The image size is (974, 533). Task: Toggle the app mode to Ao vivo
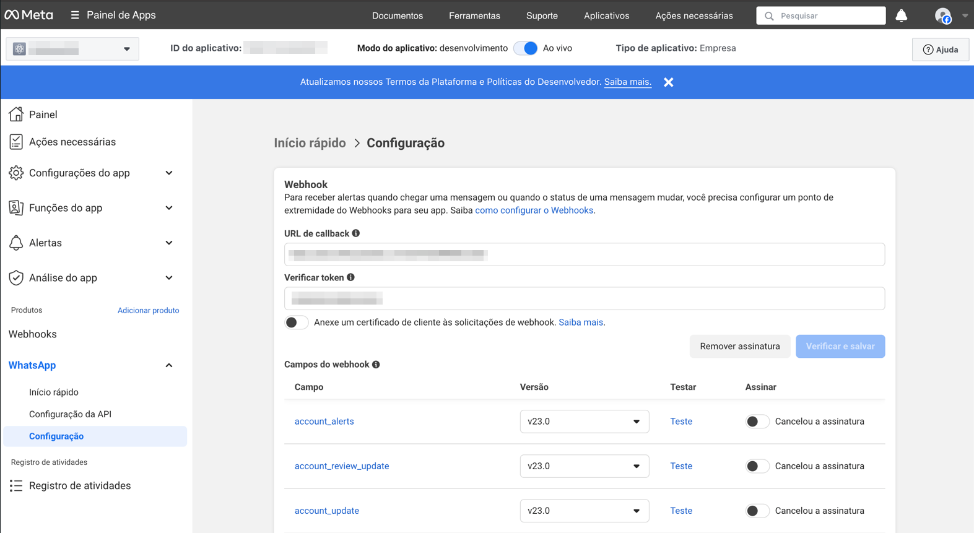[x=526, y=48]
